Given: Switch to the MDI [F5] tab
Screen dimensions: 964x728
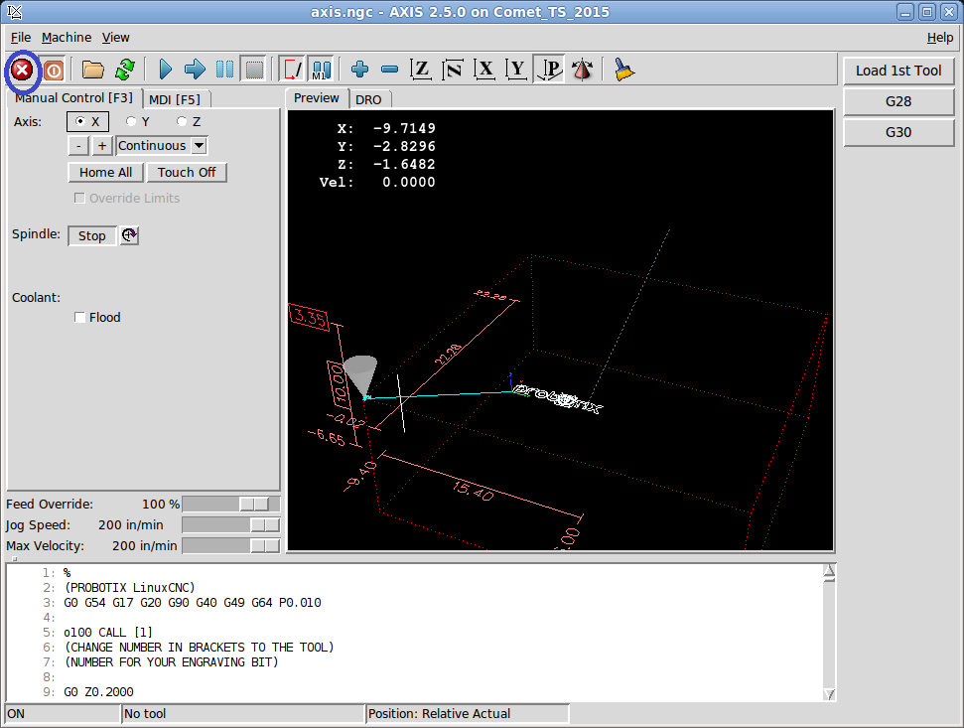Looking at the screenshot, I should click(x=175, y=99).
